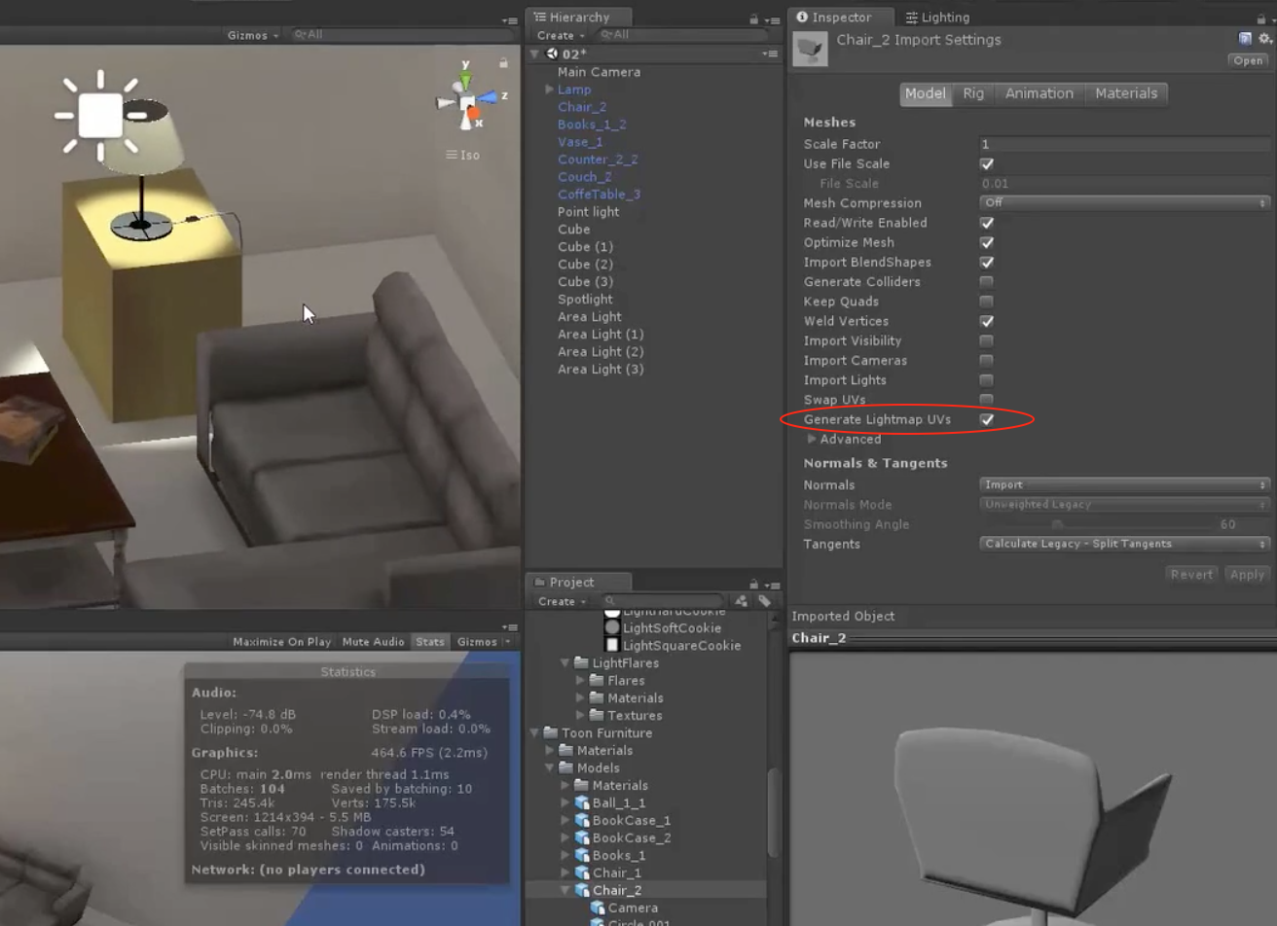
Task: Open the Mesh Compression dropdown
Action: 1124,203
